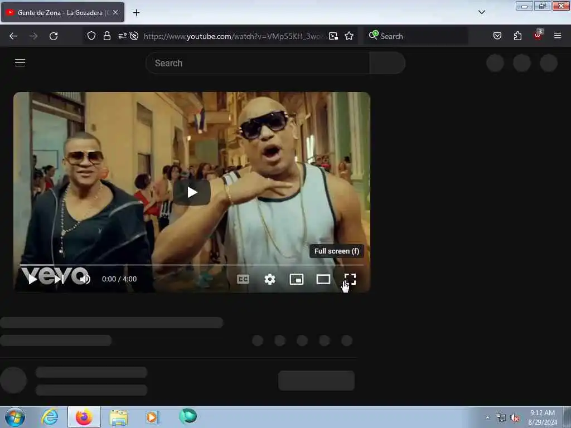Click the Firefox toolbar Search box

pyautogui.click(x=416, y=36)
